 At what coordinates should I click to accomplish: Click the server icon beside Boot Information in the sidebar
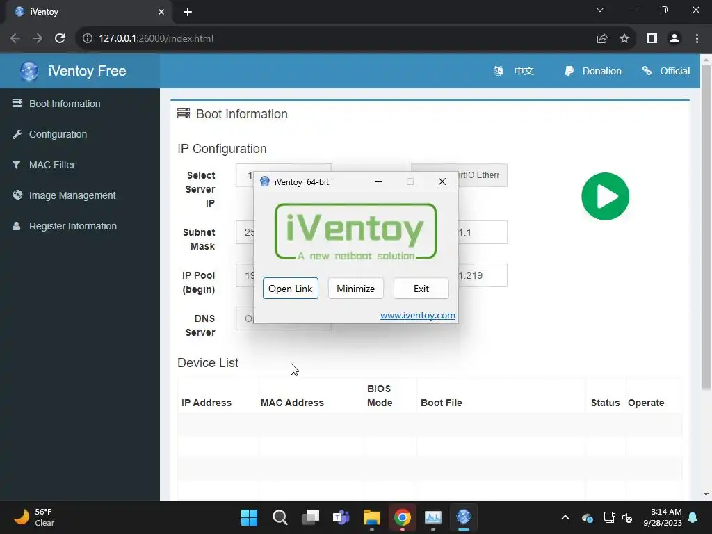click(17, 104)
